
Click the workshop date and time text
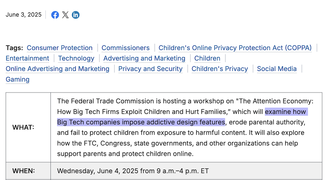tap(133, 171)
